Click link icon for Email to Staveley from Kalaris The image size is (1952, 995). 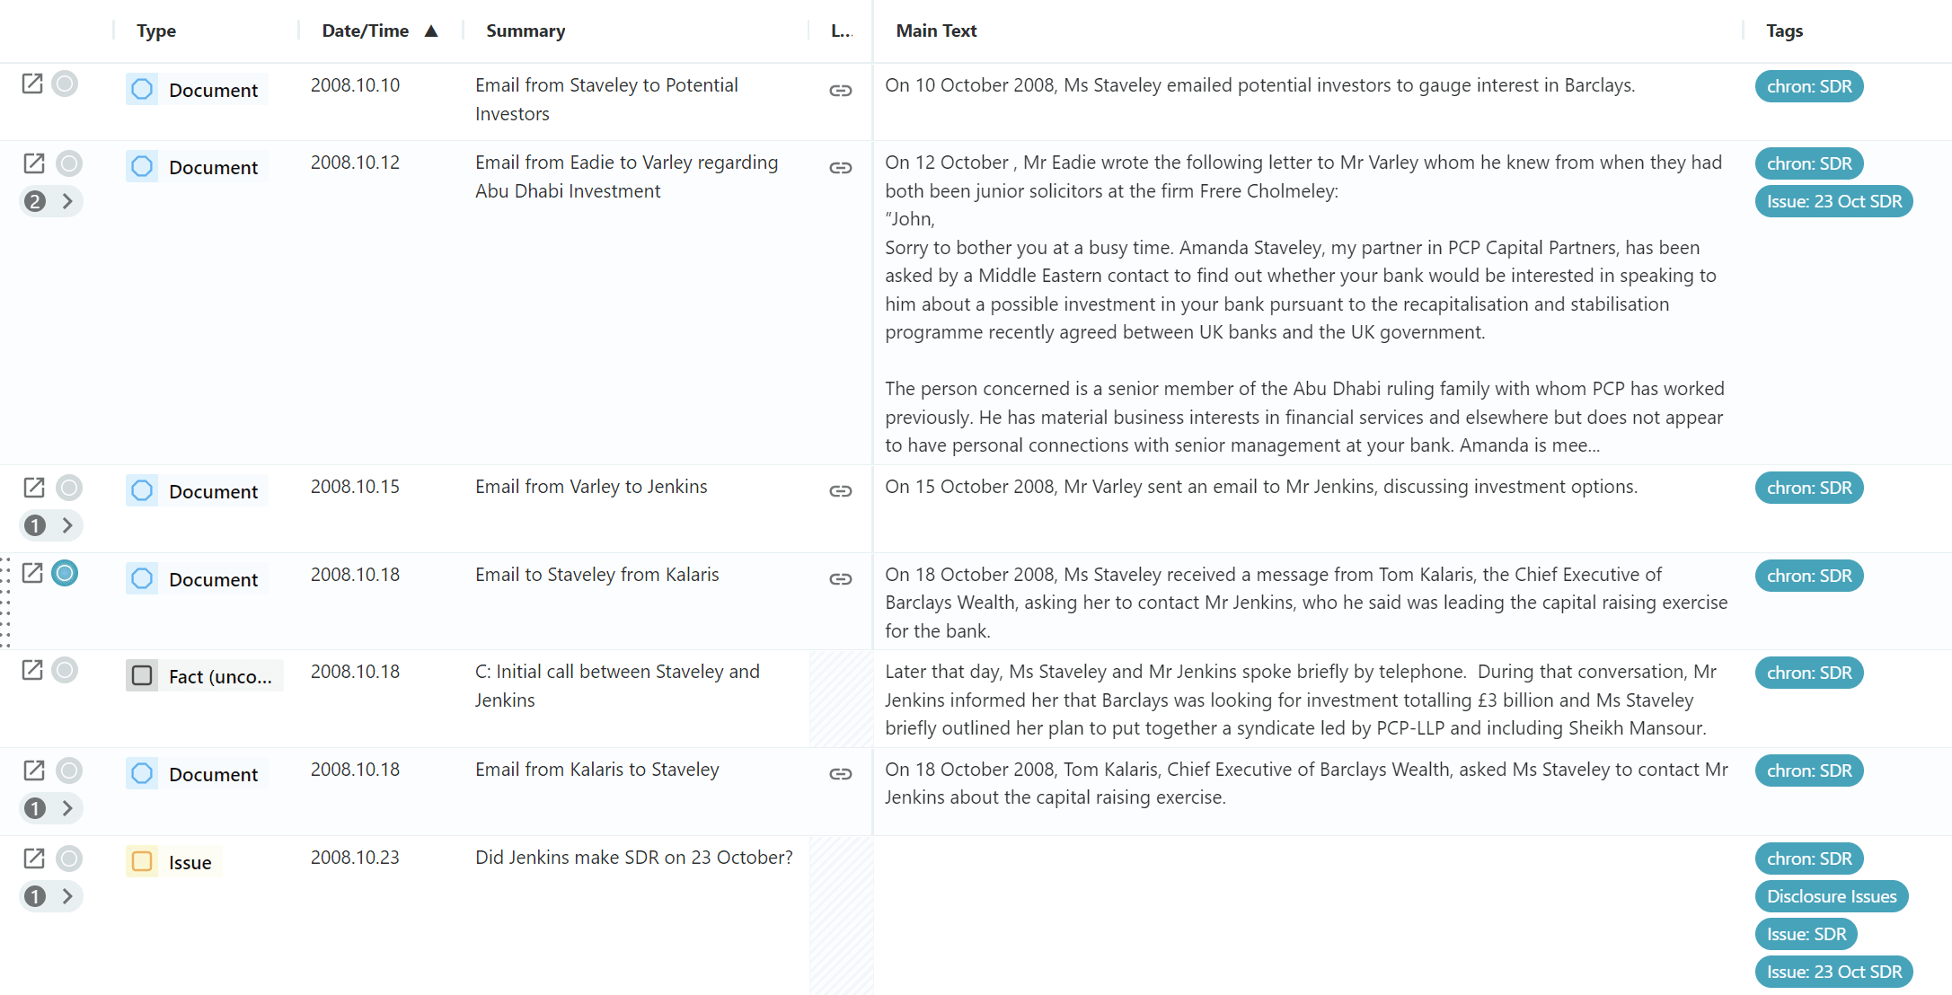(841, 579)
